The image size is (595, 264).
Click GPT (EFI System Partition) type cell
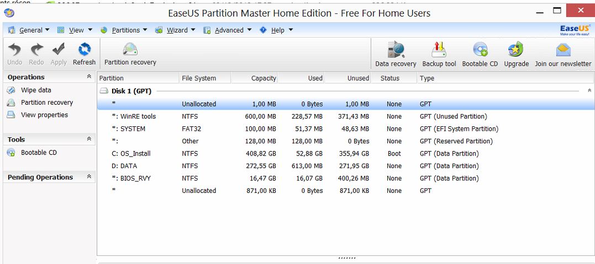coord(459,129)
